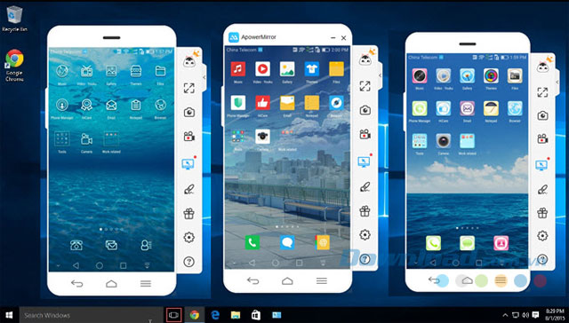Open the Email app in the middle phone

287,103
